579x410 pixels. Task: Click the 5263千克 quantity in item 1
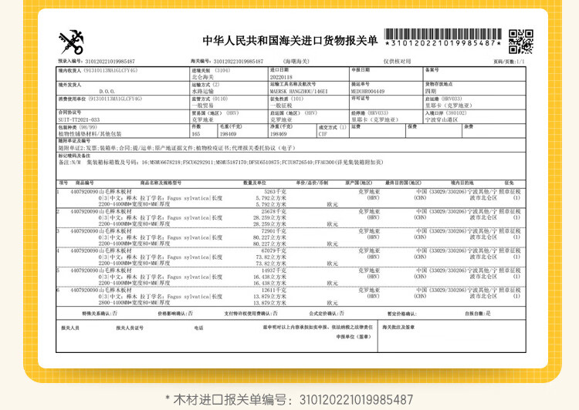[275, 192]
